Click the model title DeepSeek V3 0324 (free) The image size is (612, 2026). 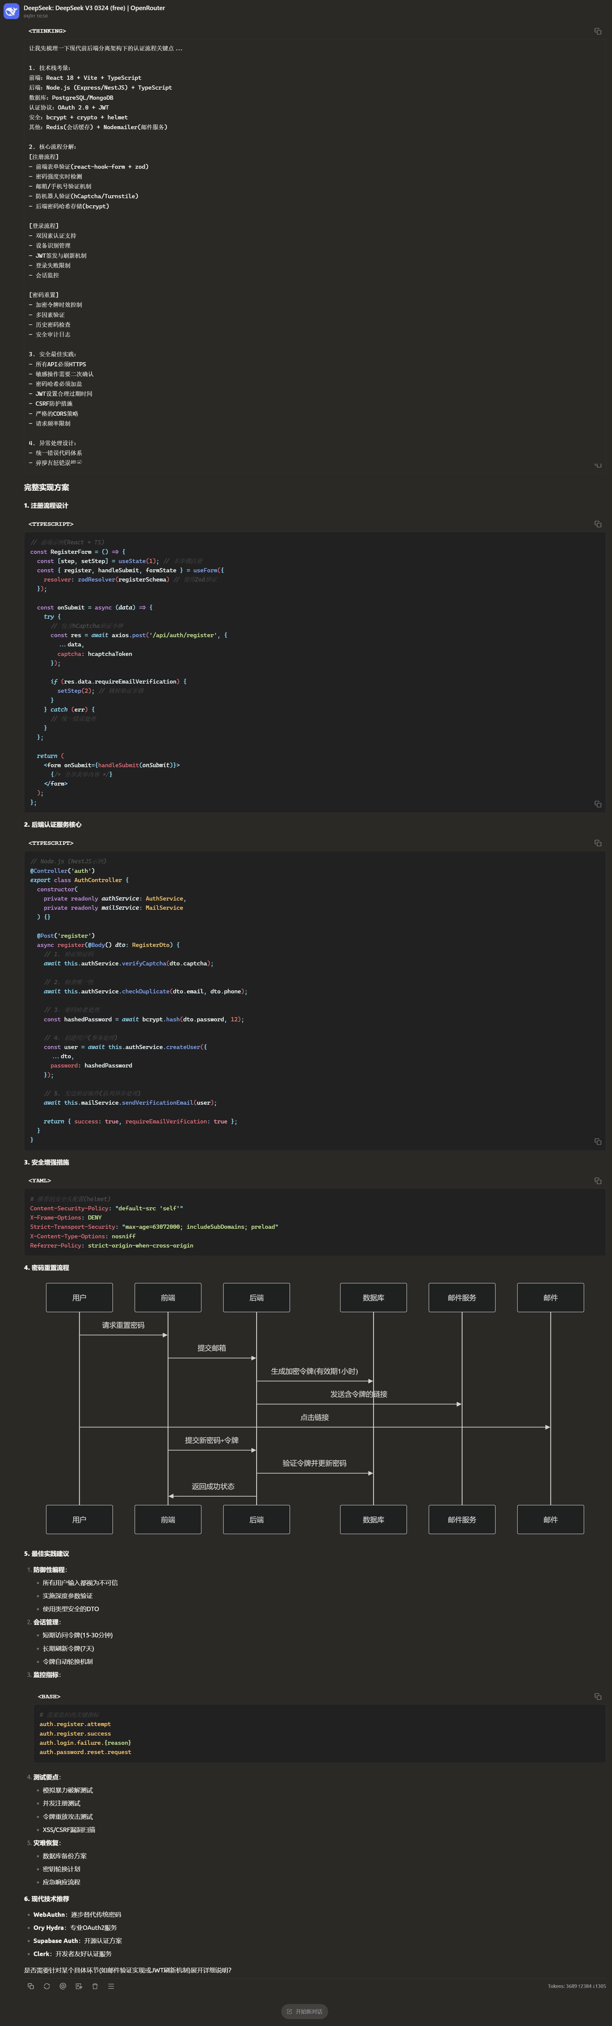pos(94,8)
